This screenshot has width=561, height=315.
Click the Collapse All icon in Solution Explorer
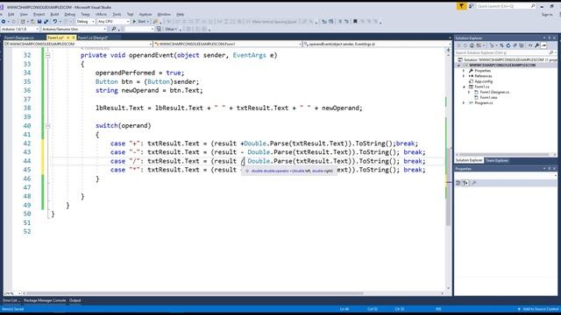[x=515, y=45]
